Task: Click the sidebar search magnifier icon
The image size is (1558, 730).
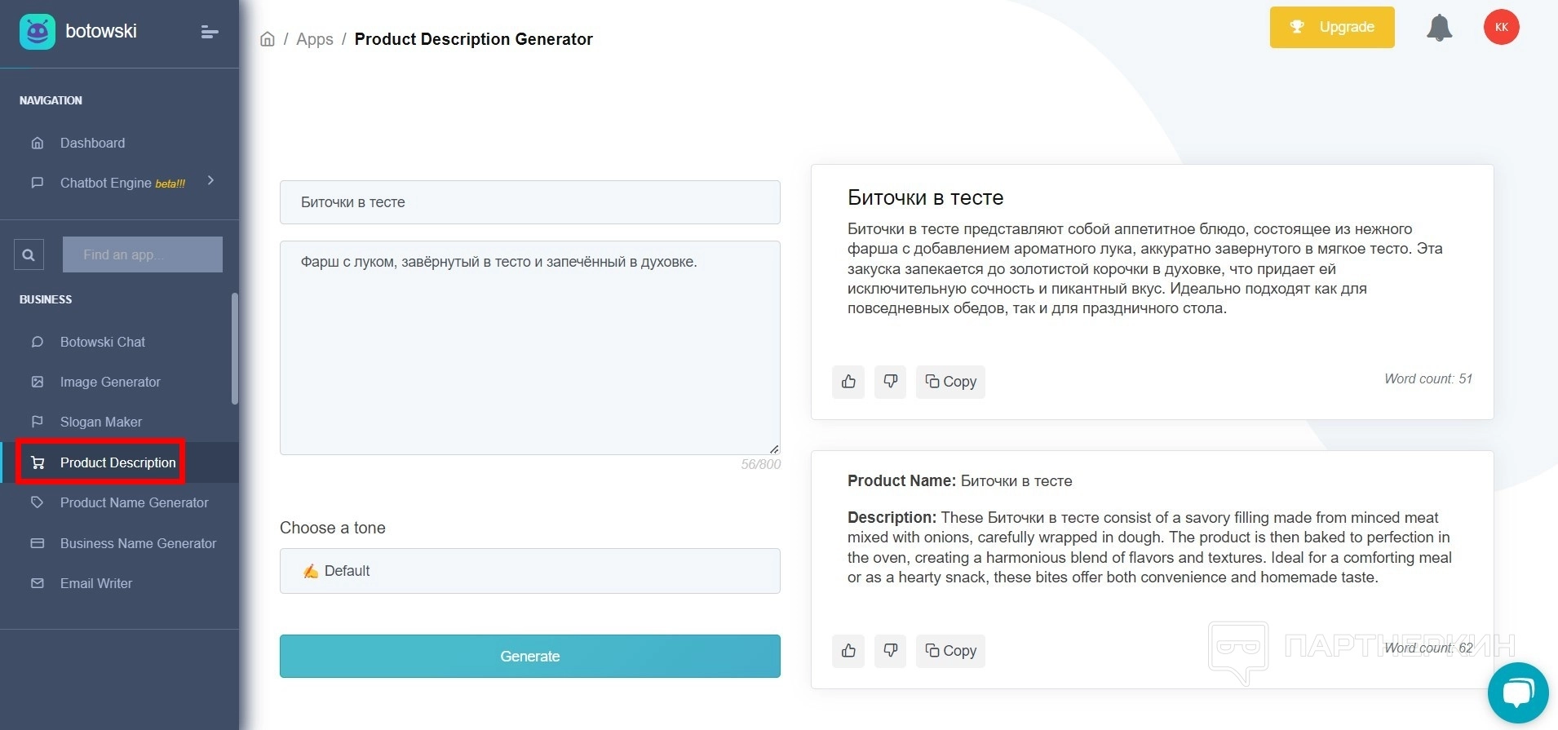Action: point(29,254)
